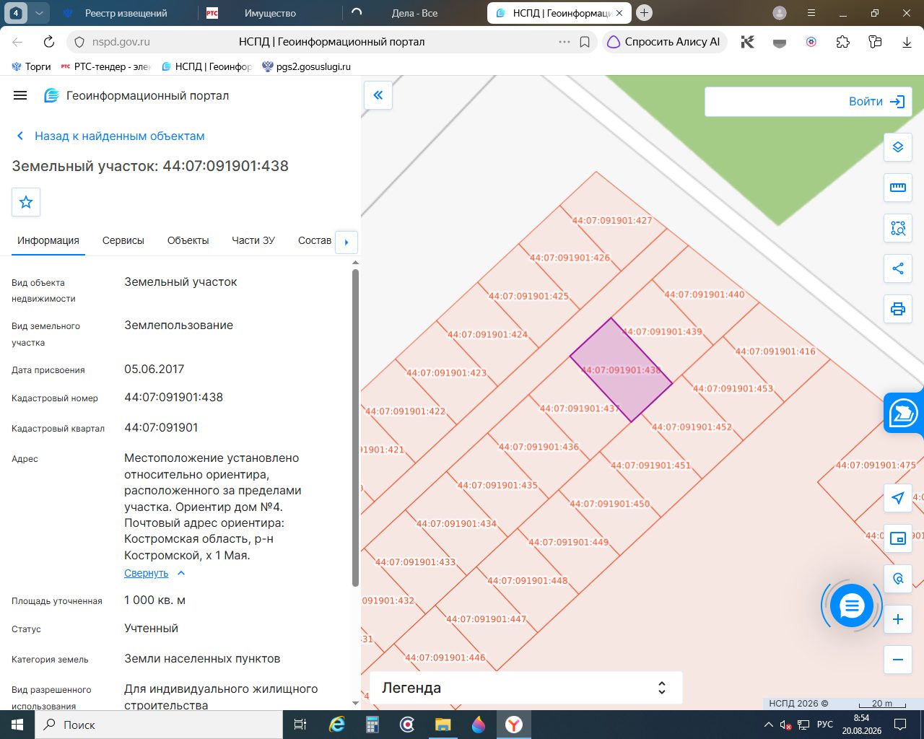This screenshot has width=924, height=739.
Task: Collapse the side panel with double-chevron button
Action: (378, 95)
